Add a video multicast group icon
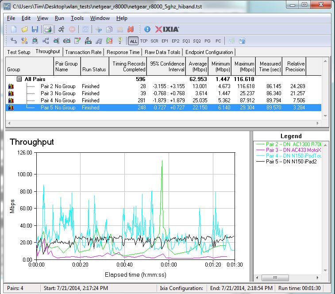 [x=56, y=41]
